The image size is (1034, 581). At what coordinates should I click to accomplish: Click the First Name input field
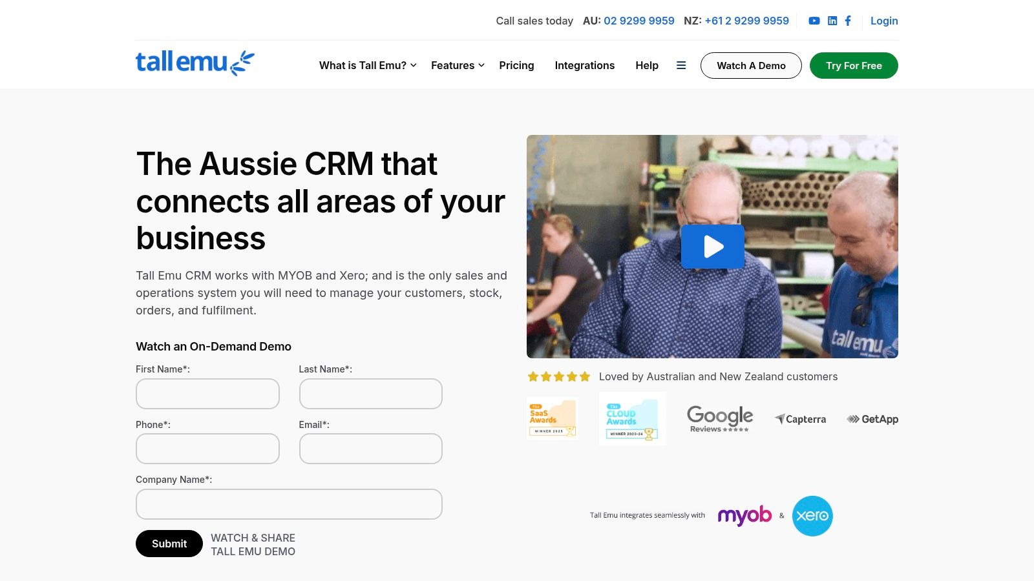click(207, 393)
